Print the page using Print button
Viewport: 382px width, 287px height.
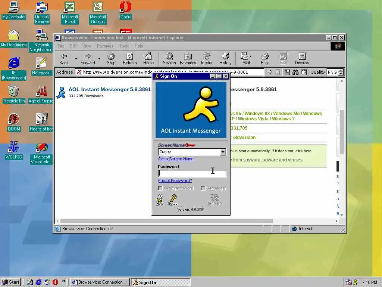pyautogui.click(x=264, y=59)
